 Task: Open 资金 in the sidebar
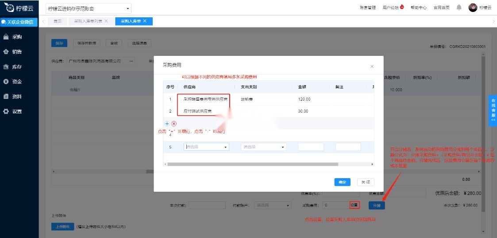click(17, 82)
